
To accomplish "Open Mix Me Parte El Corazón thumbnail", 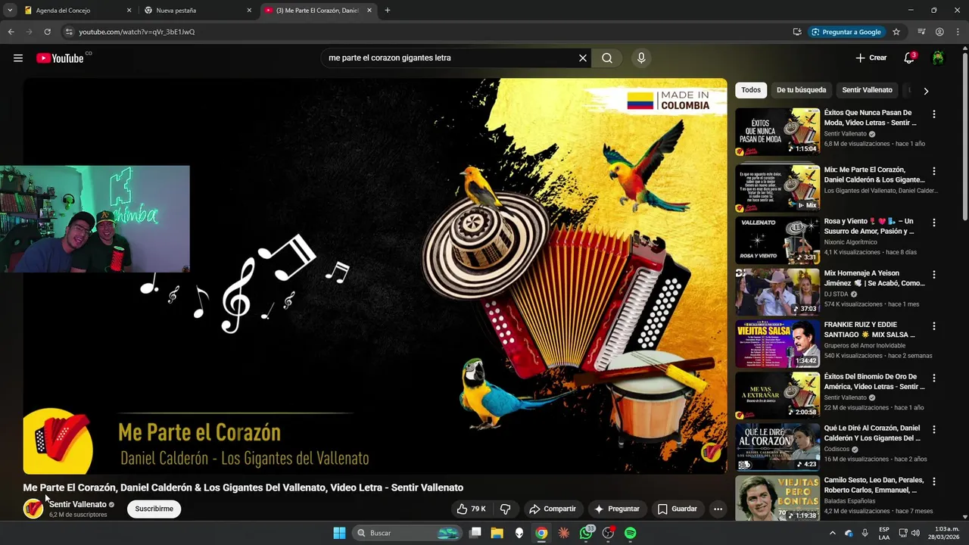I will [x=777, y=188].
